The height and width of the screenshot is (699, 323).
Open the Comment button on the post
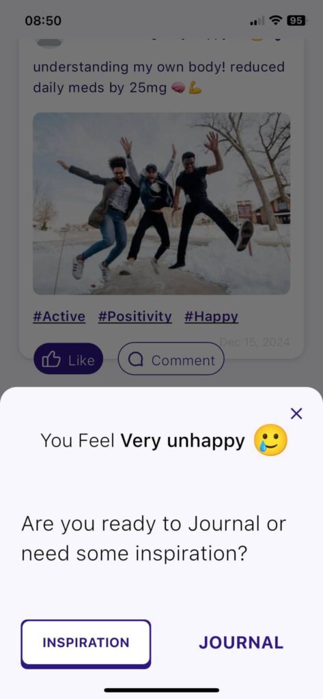(171, 358)
